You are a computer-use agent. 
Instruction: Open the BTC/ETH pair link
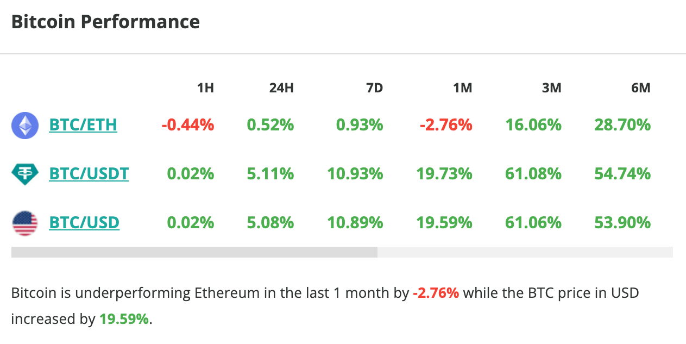(83, 126)
